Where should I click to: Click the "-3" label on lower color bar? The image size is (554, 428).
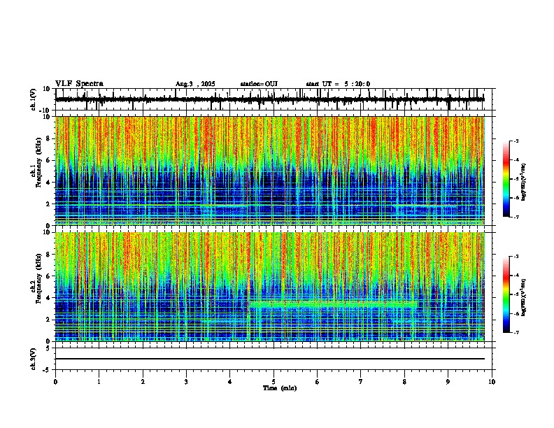(516, 257)
